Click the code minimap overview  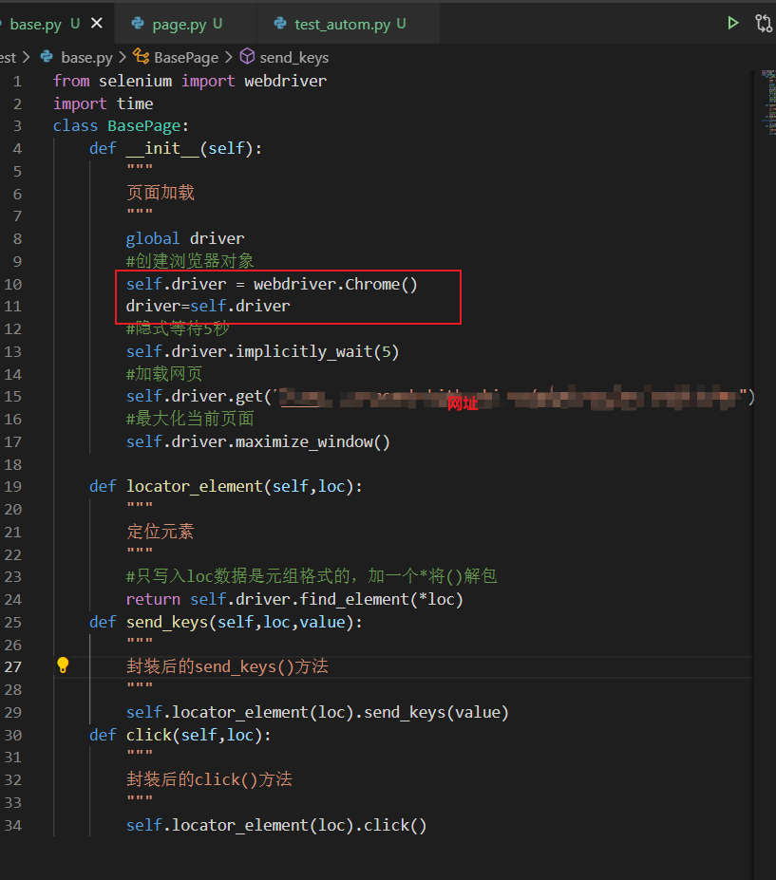(768, 103)
